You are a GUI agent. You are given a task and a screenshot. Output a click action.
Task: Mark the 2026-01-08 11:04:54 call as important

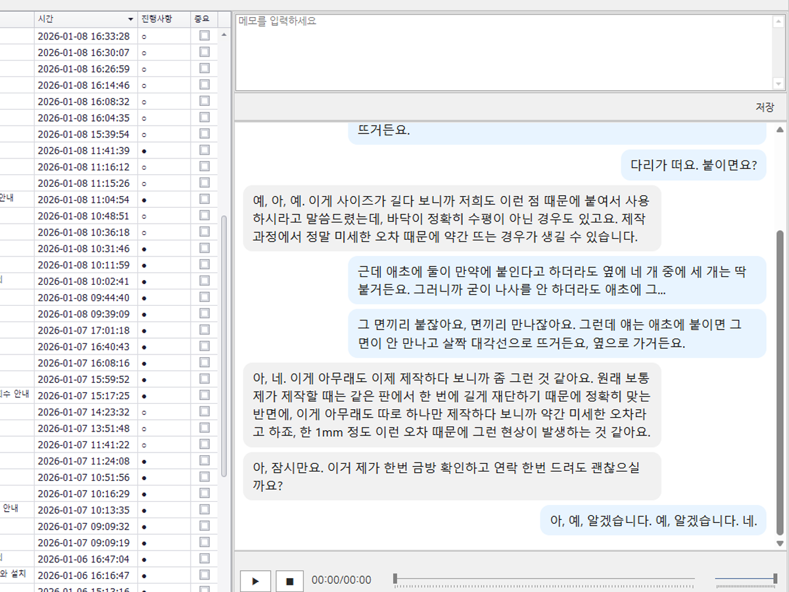pos(204,199)
